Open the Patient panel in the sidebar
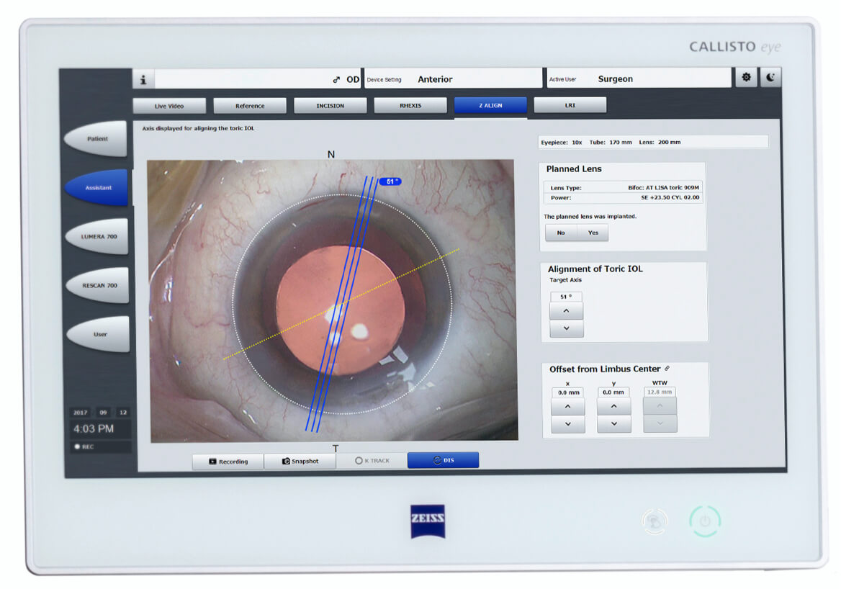Viewport: 841px width, 589px height. (x=99, y=138)
